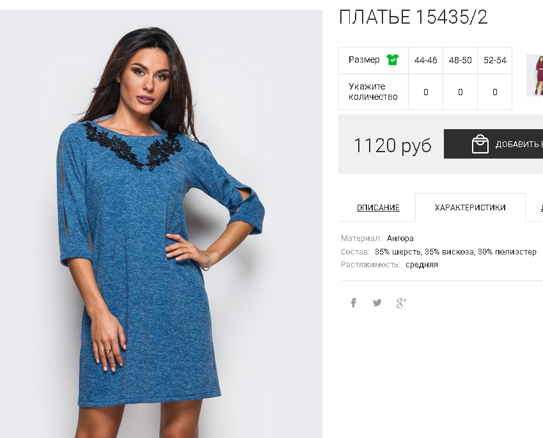Click the 1120 руб price

point(392,145)
